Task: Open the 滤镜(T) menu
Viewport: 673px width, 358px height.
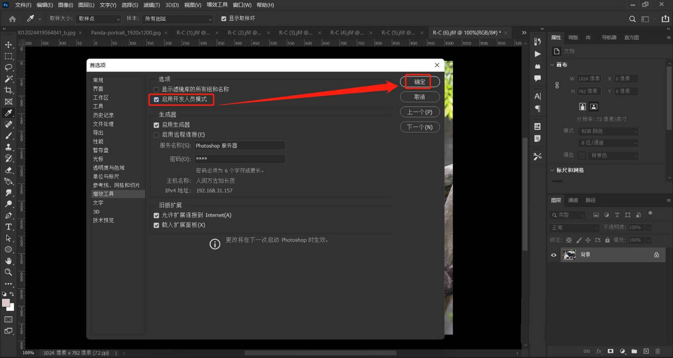Action: (151, 5)
